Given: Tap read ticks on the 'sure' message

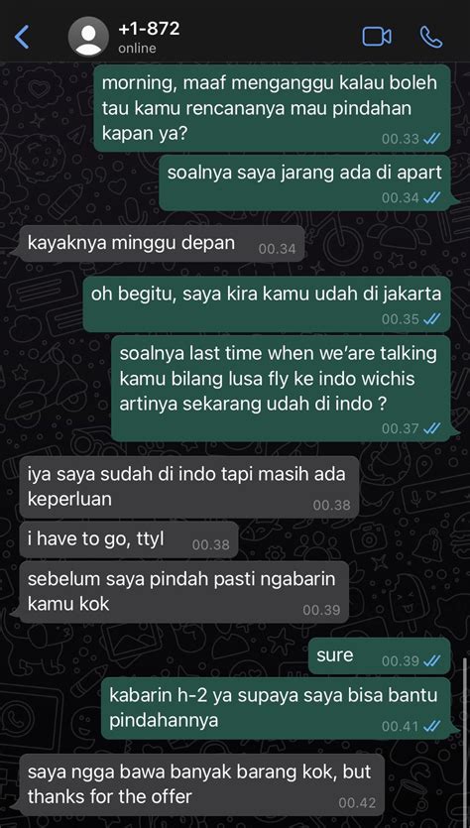Looking at the screenshot, I should pos(431,660).
